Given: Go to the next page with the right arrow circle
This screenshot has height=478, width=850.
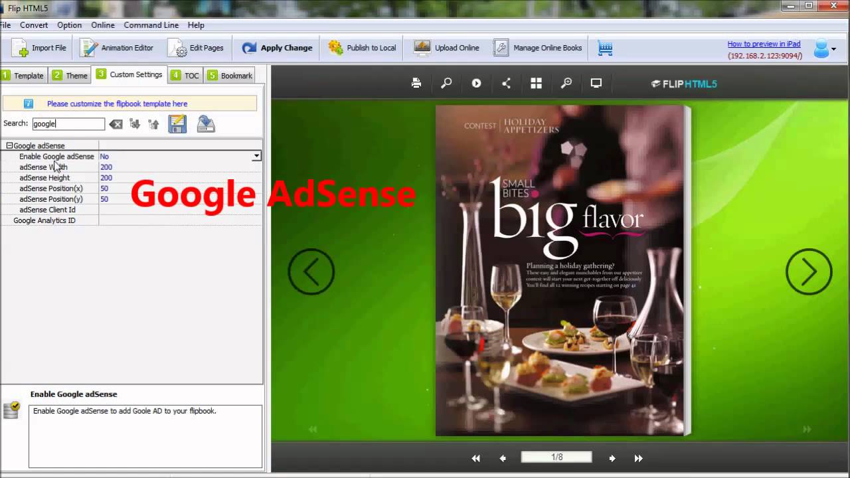Looking at the screenshot, I should coord(809,272).
